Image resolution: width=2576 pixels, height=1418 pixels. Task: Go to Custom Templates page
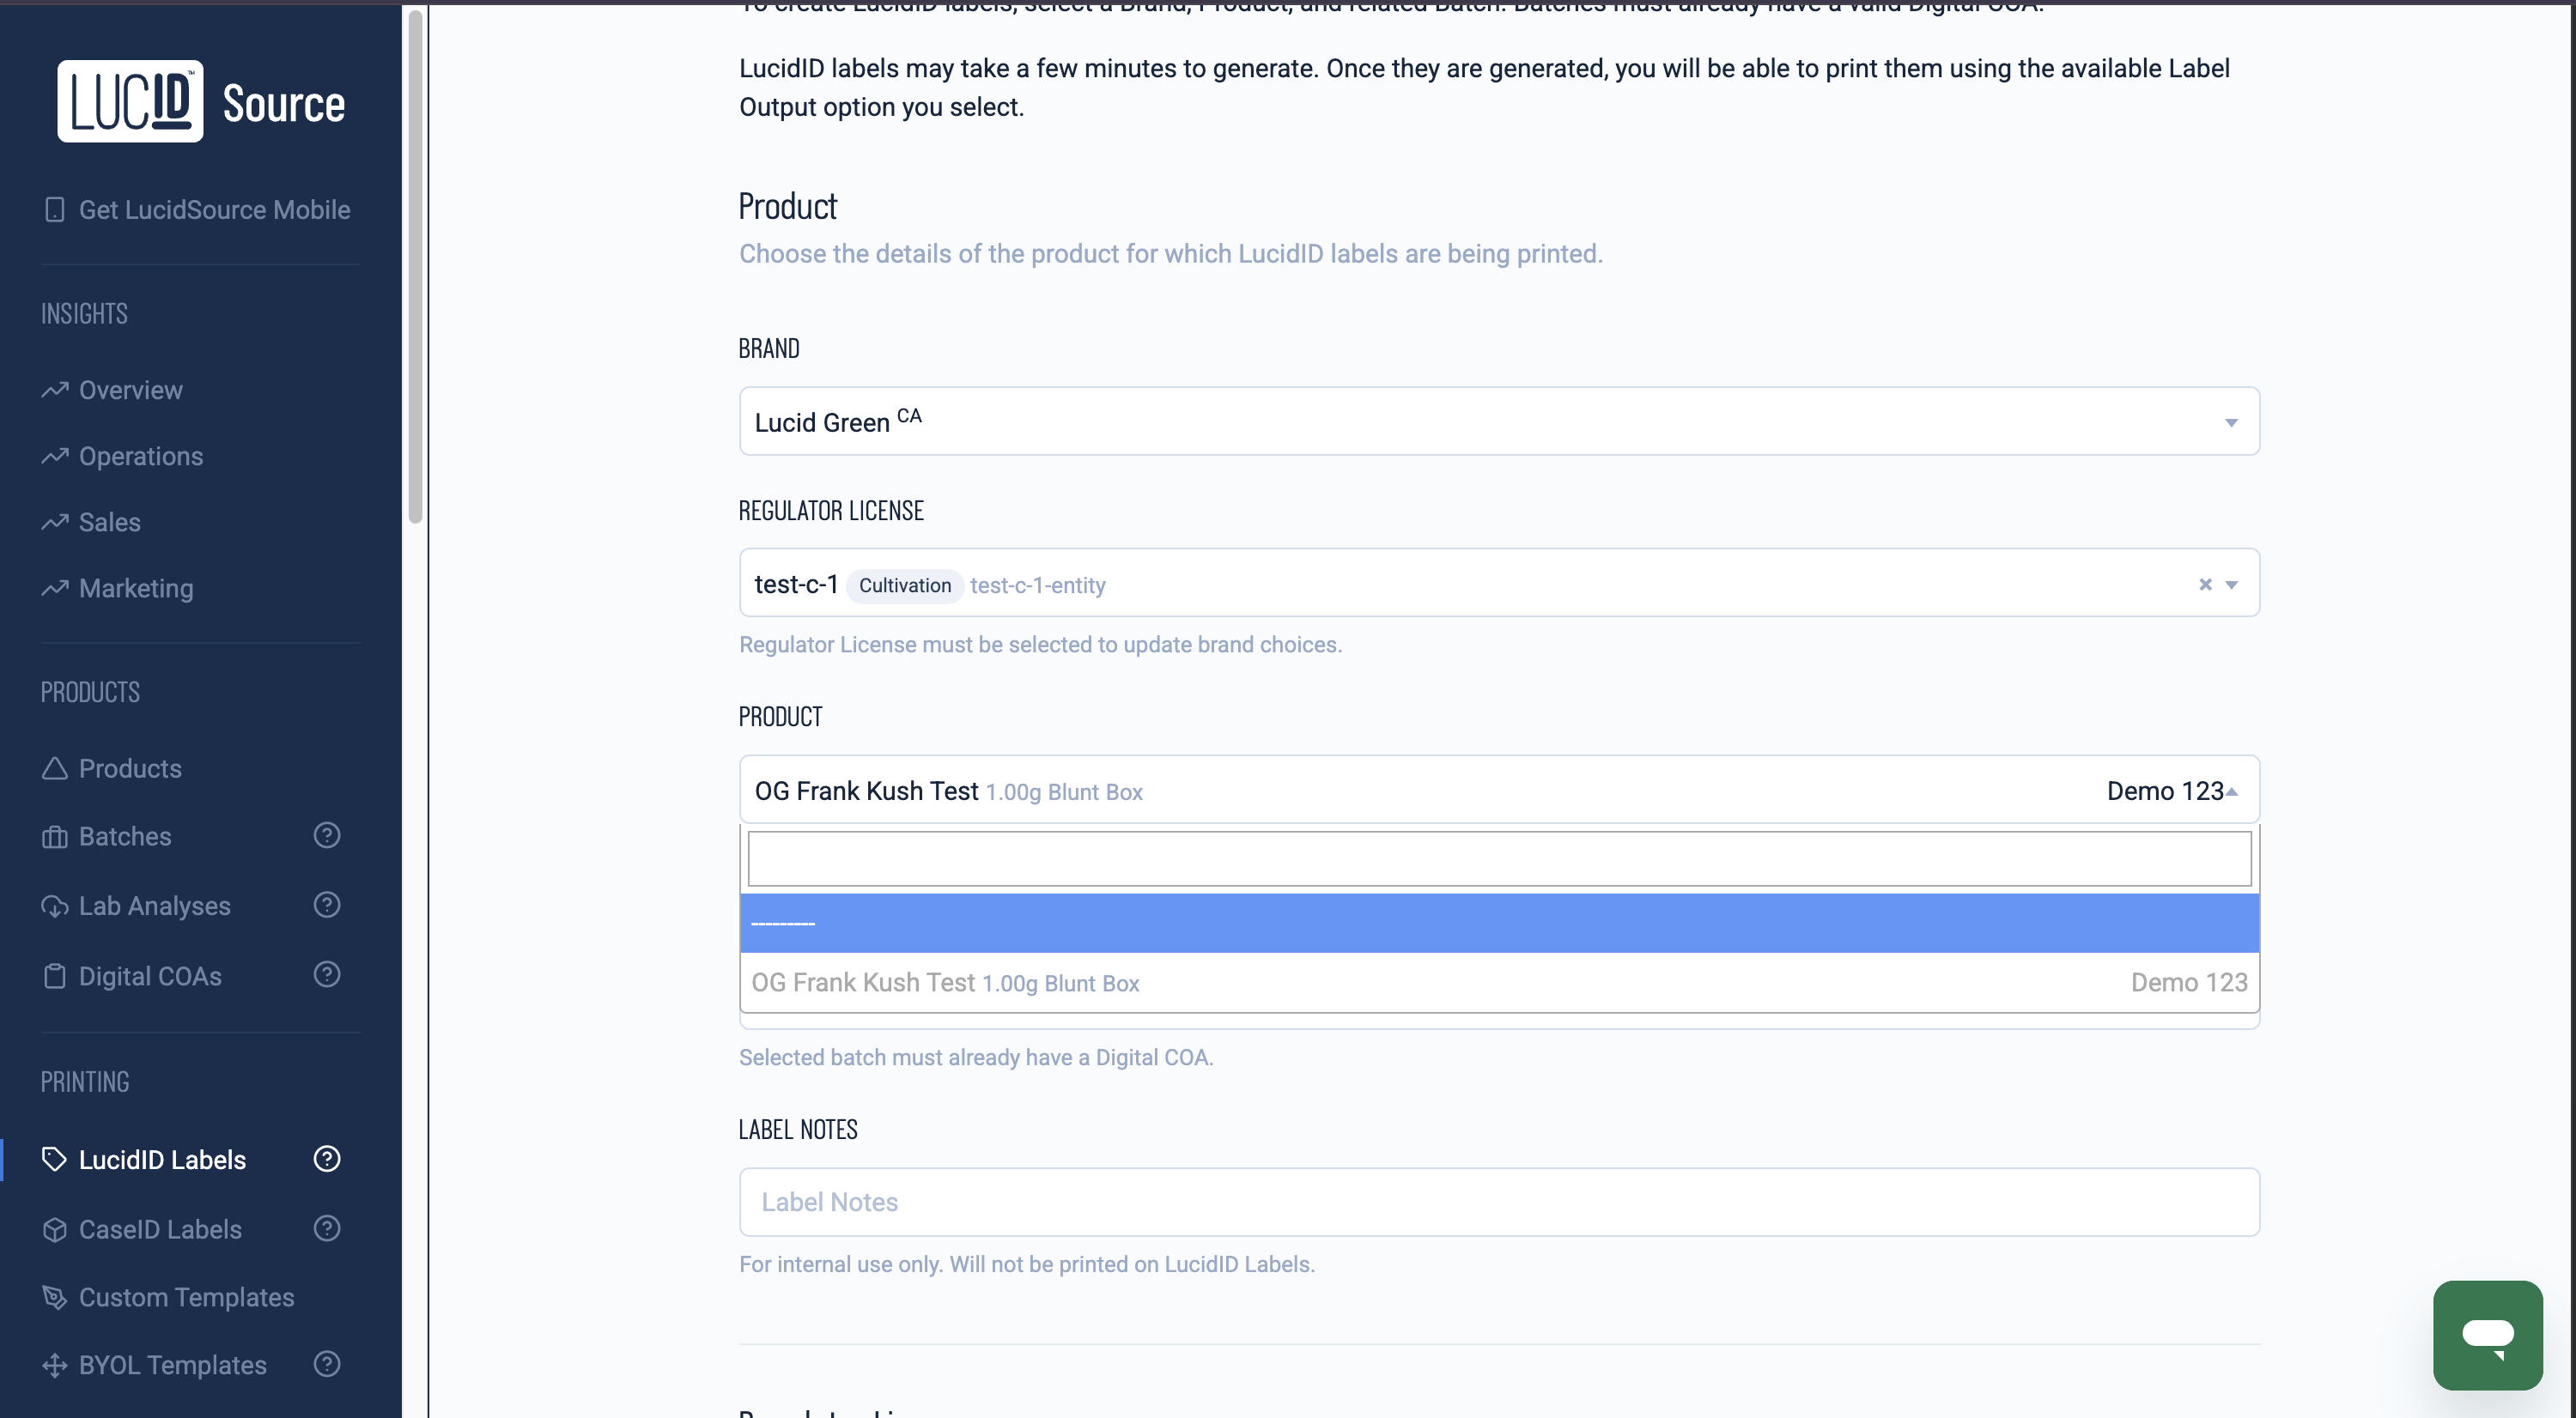[x=186, y=1297]
